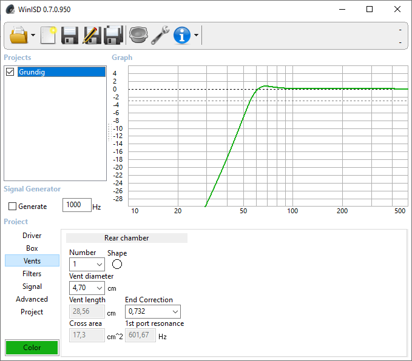Click the 1st port resonance field 601,67
This screenshot has width=412, height=361.
(x=140, y=335)
